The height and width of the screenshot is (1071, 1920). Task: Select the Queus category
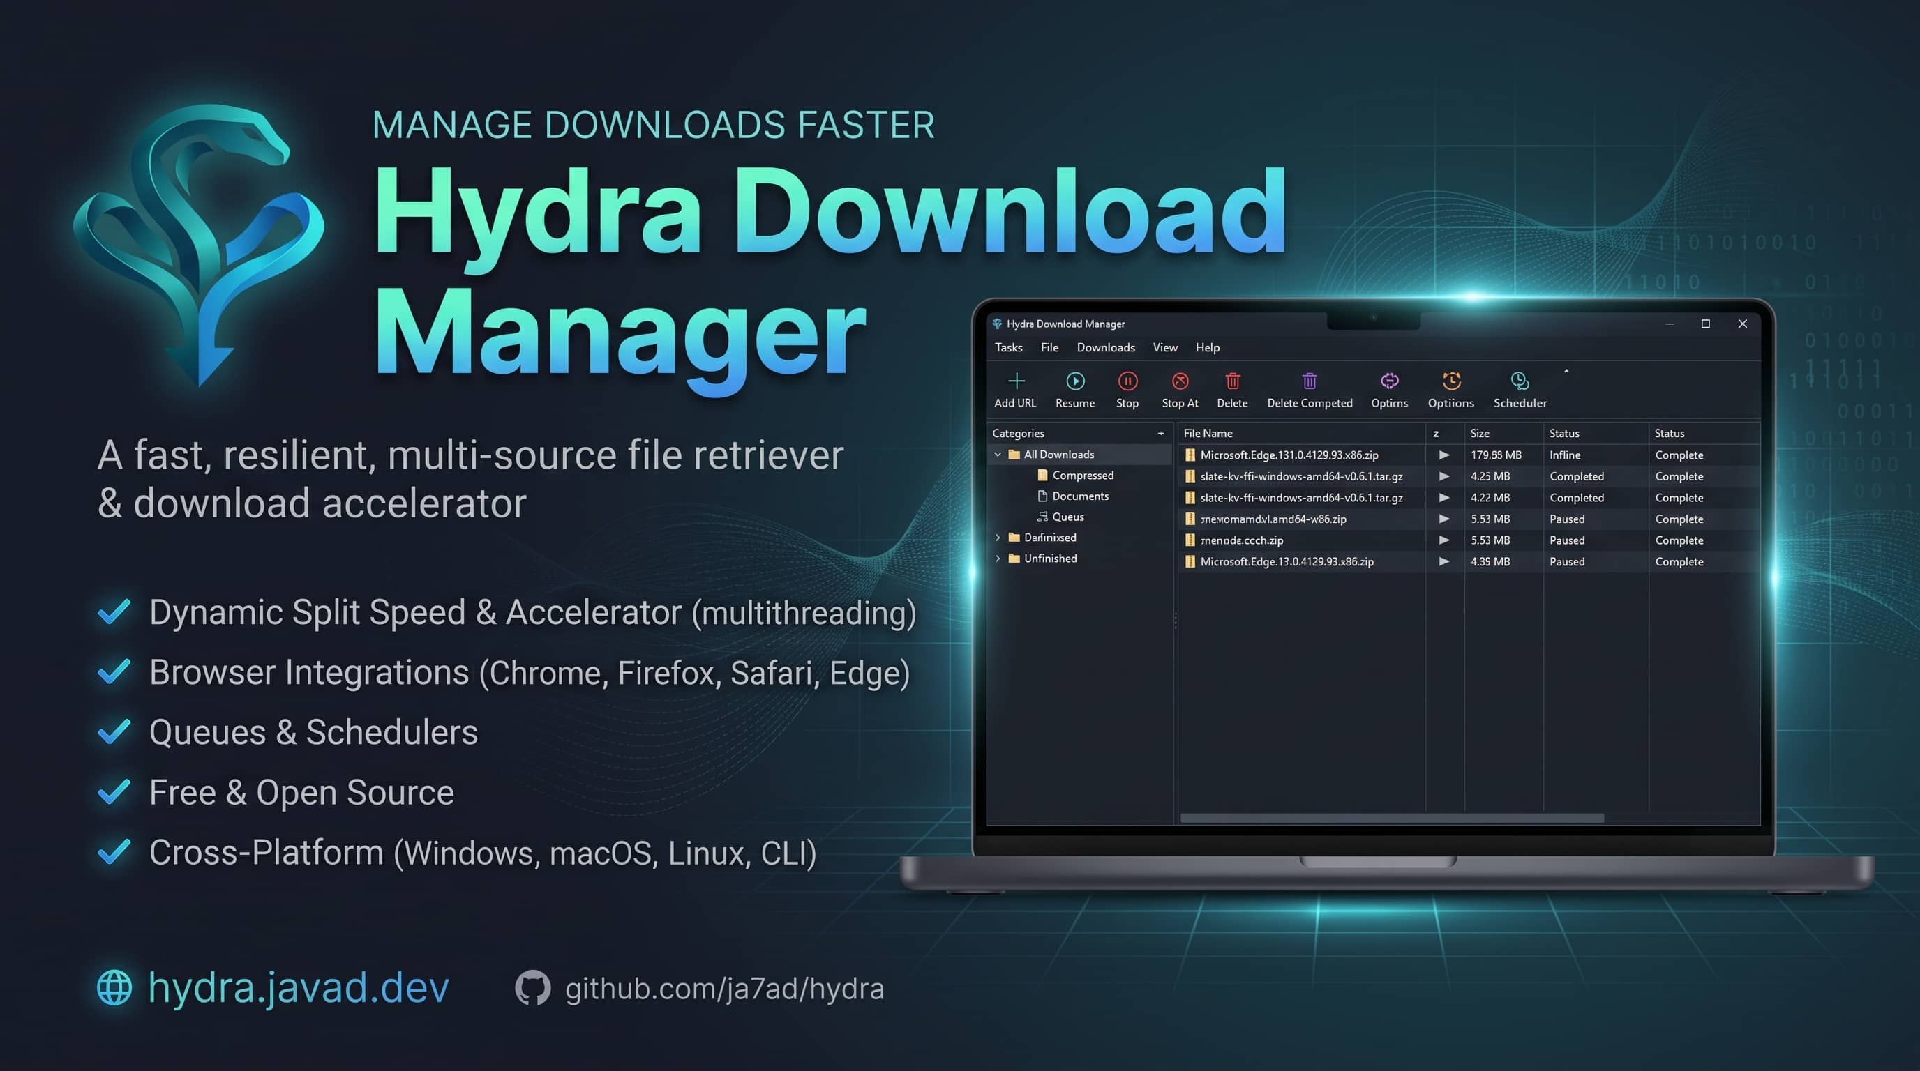pos(1067,517)
